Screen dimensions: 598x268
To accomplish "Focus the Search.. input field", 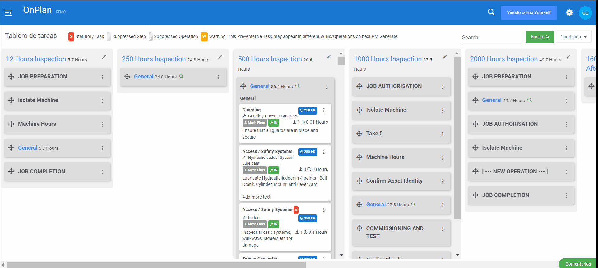I will coord(491,37).
